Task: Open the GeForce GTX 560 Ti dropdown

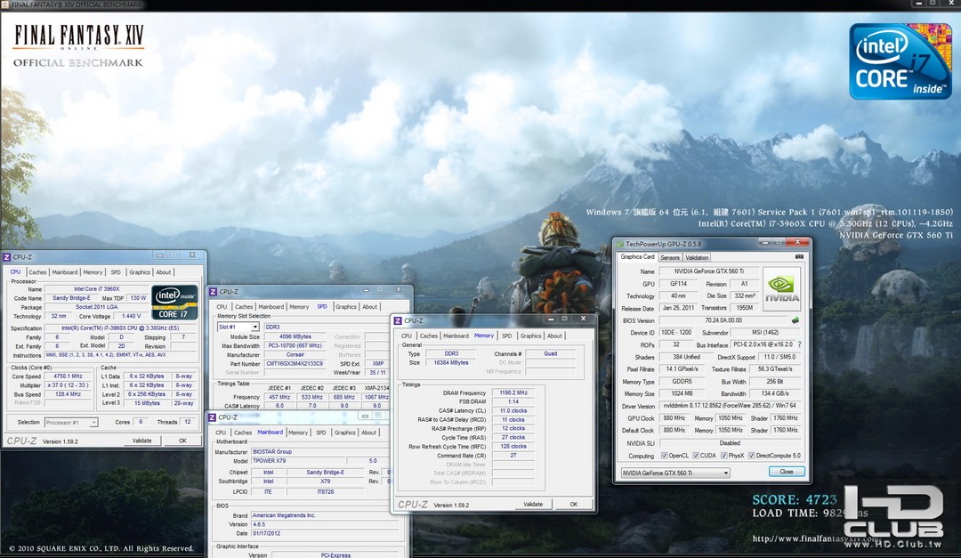Action: (674, 473)
